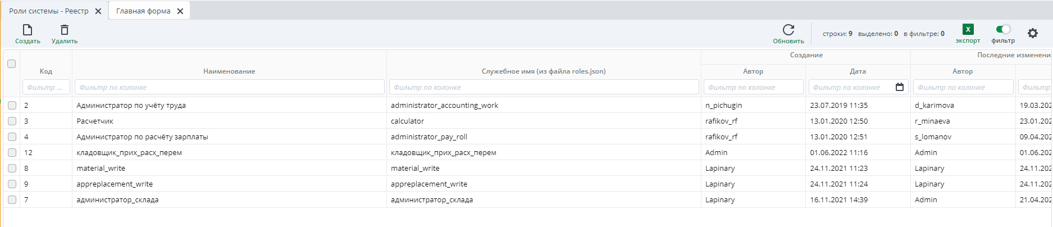The image size is (1053, 227).
Task: Open settings with the gear icon
Action: (1033, 33)
